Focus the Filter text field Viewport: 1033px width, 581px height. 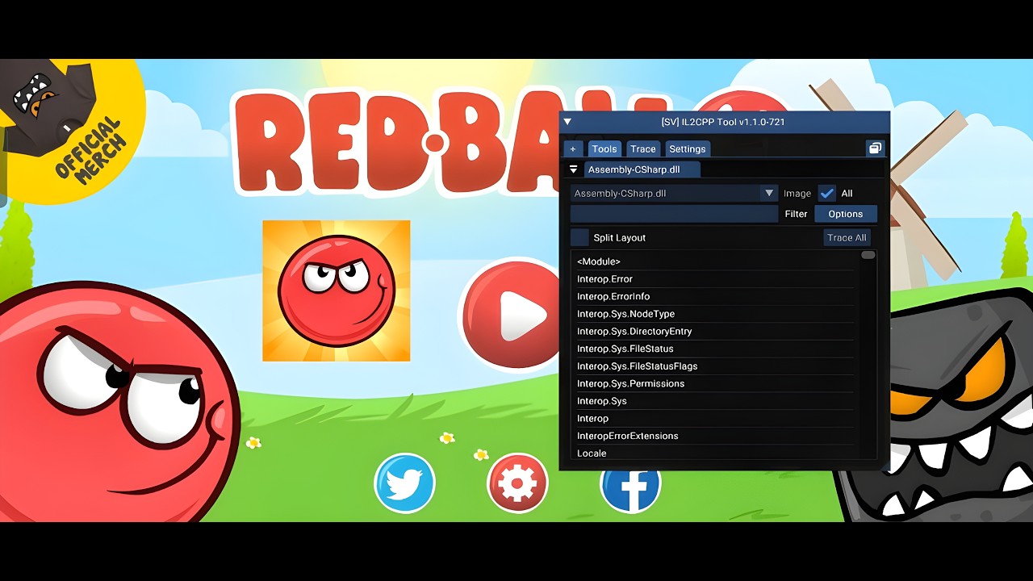pos(674,214)
